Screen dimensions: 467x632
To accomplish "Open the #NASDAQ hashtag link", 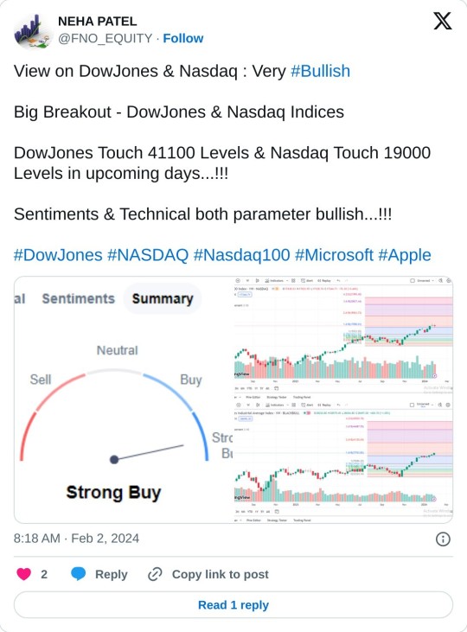I will [148, 255].
